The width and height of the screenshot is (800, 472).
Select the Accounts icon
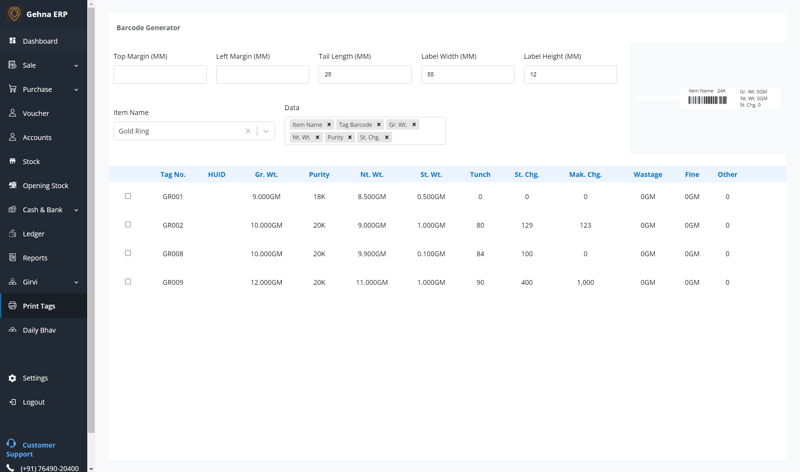(x=13, y=137)
